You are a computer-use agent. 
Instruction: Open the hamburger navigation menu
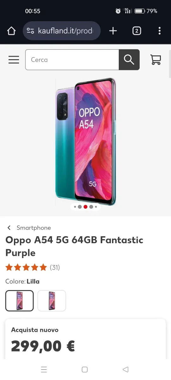point(14,60)
